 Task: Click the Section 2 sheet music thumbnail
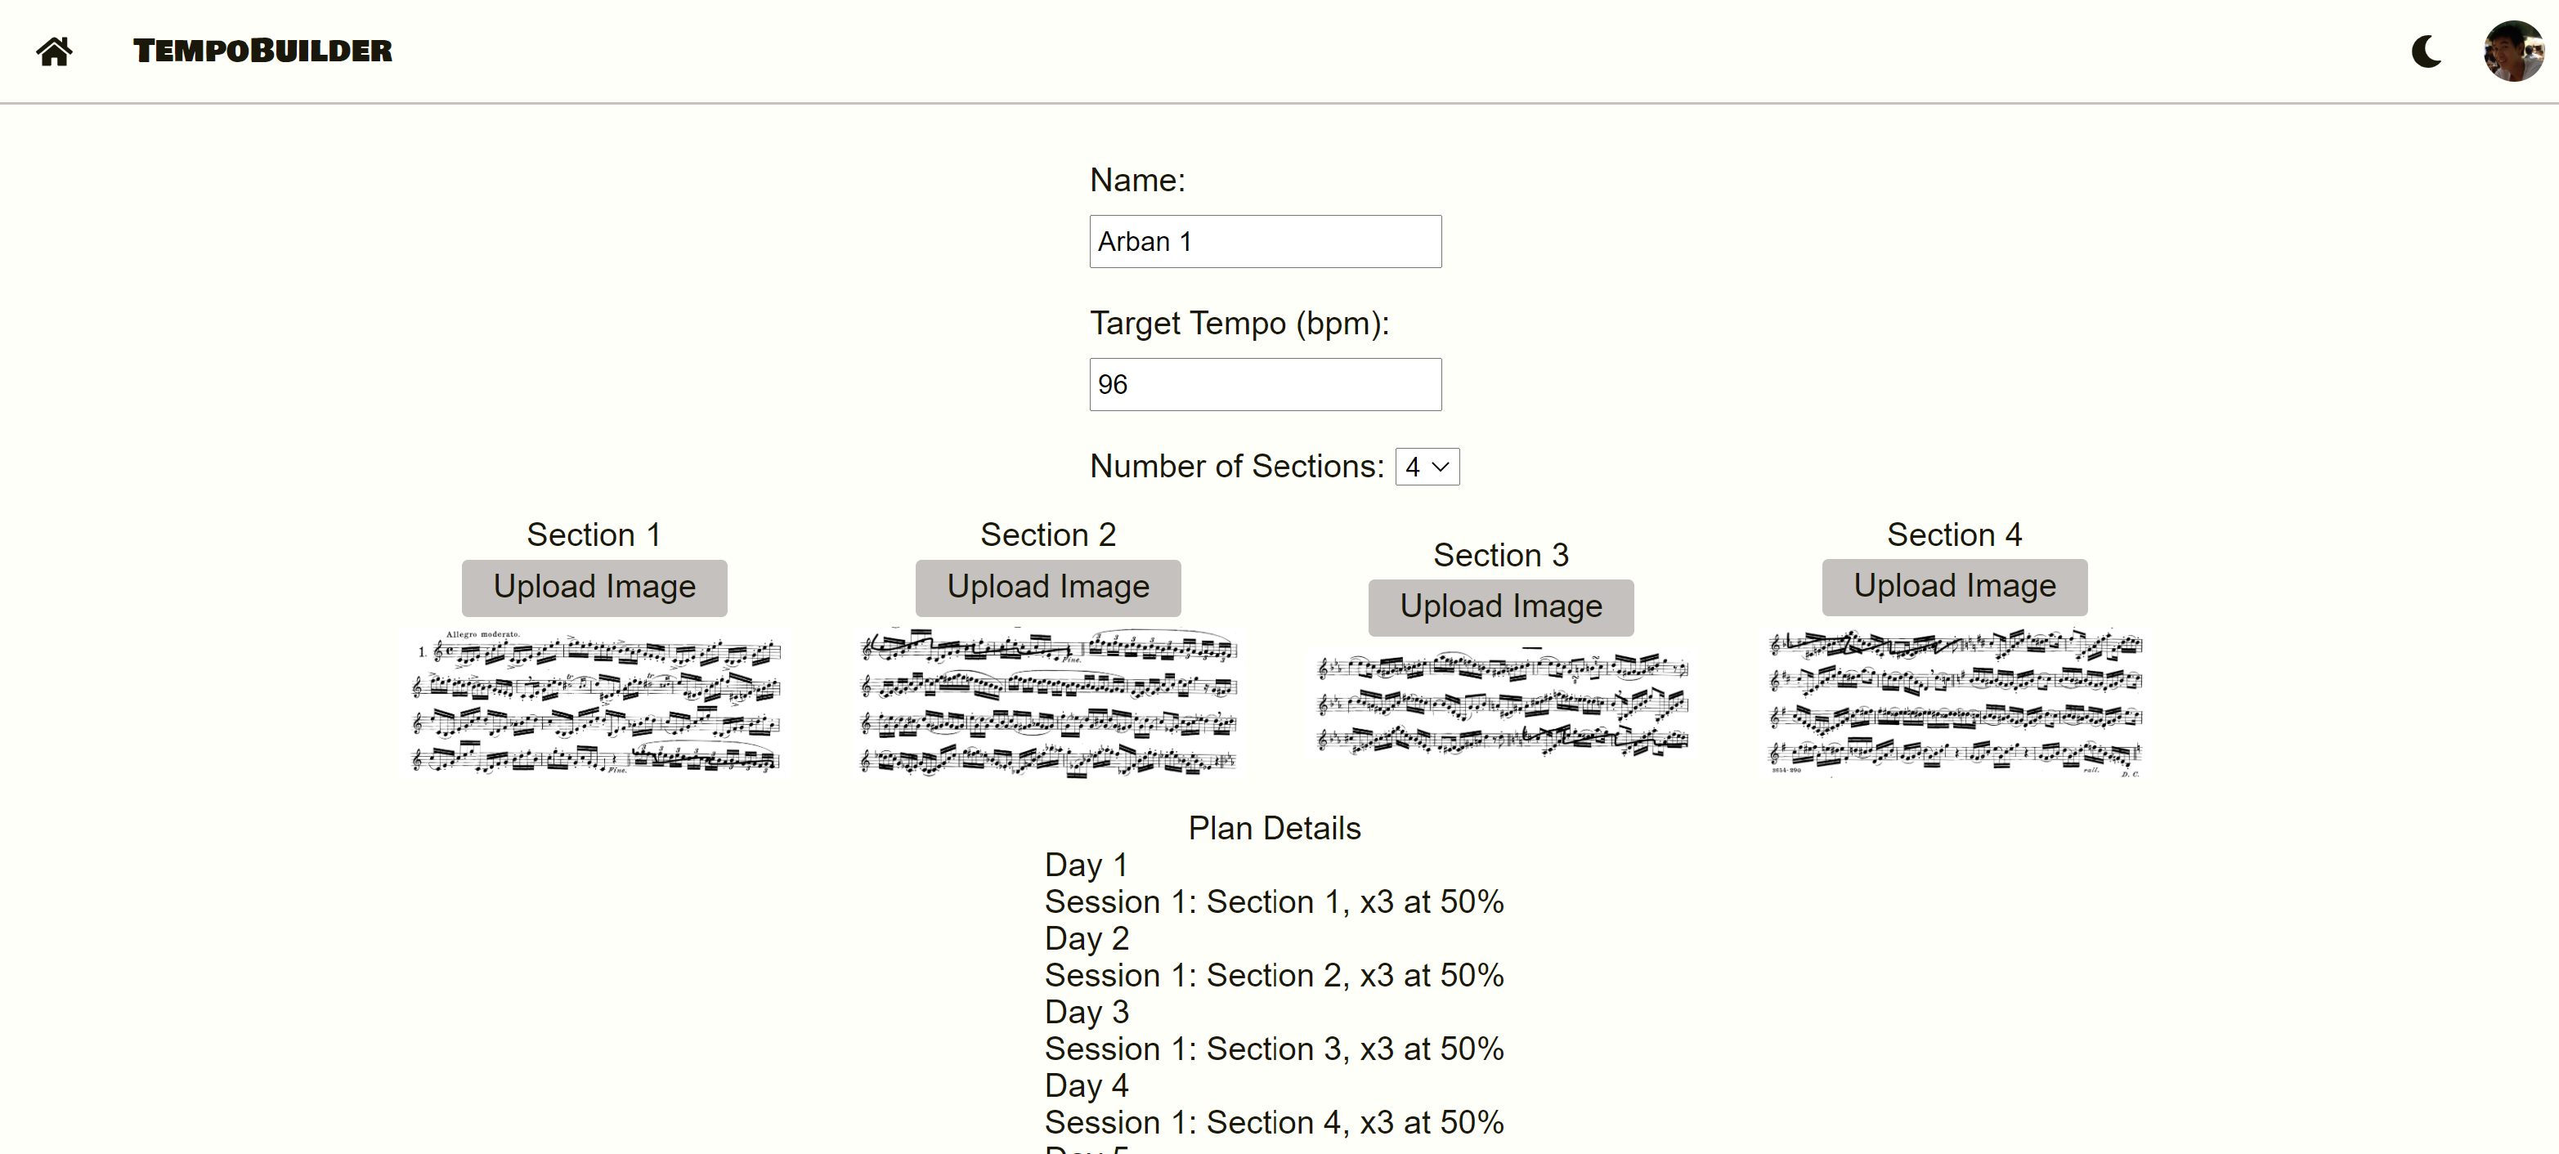coord(1048,701)
